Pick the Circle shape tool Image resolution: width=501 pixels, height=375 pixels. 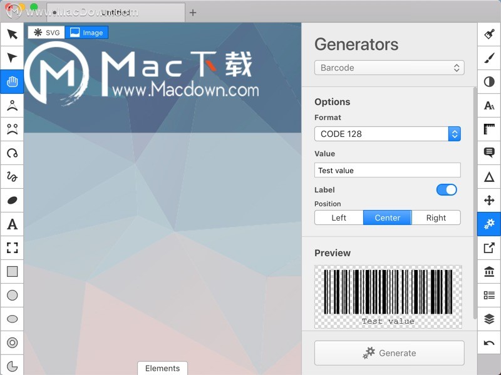[12, 295]
